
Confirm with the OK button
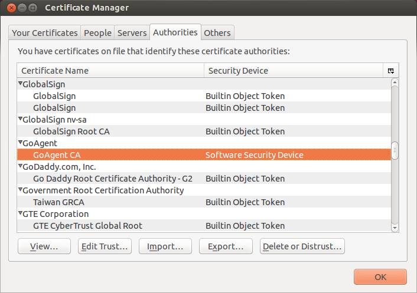380,277
